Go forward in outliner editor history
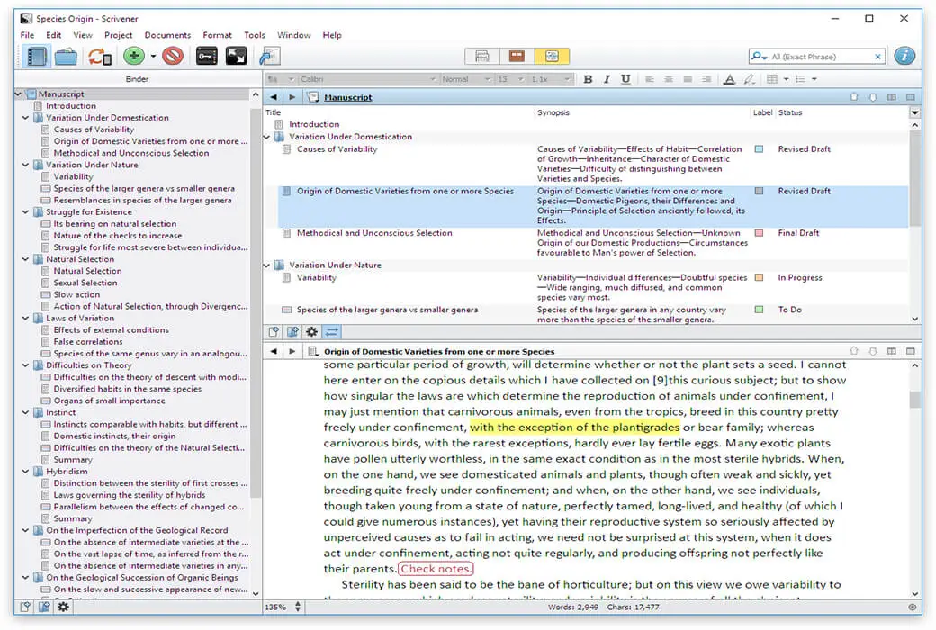 pyautogui.click(x=292, y=96)
